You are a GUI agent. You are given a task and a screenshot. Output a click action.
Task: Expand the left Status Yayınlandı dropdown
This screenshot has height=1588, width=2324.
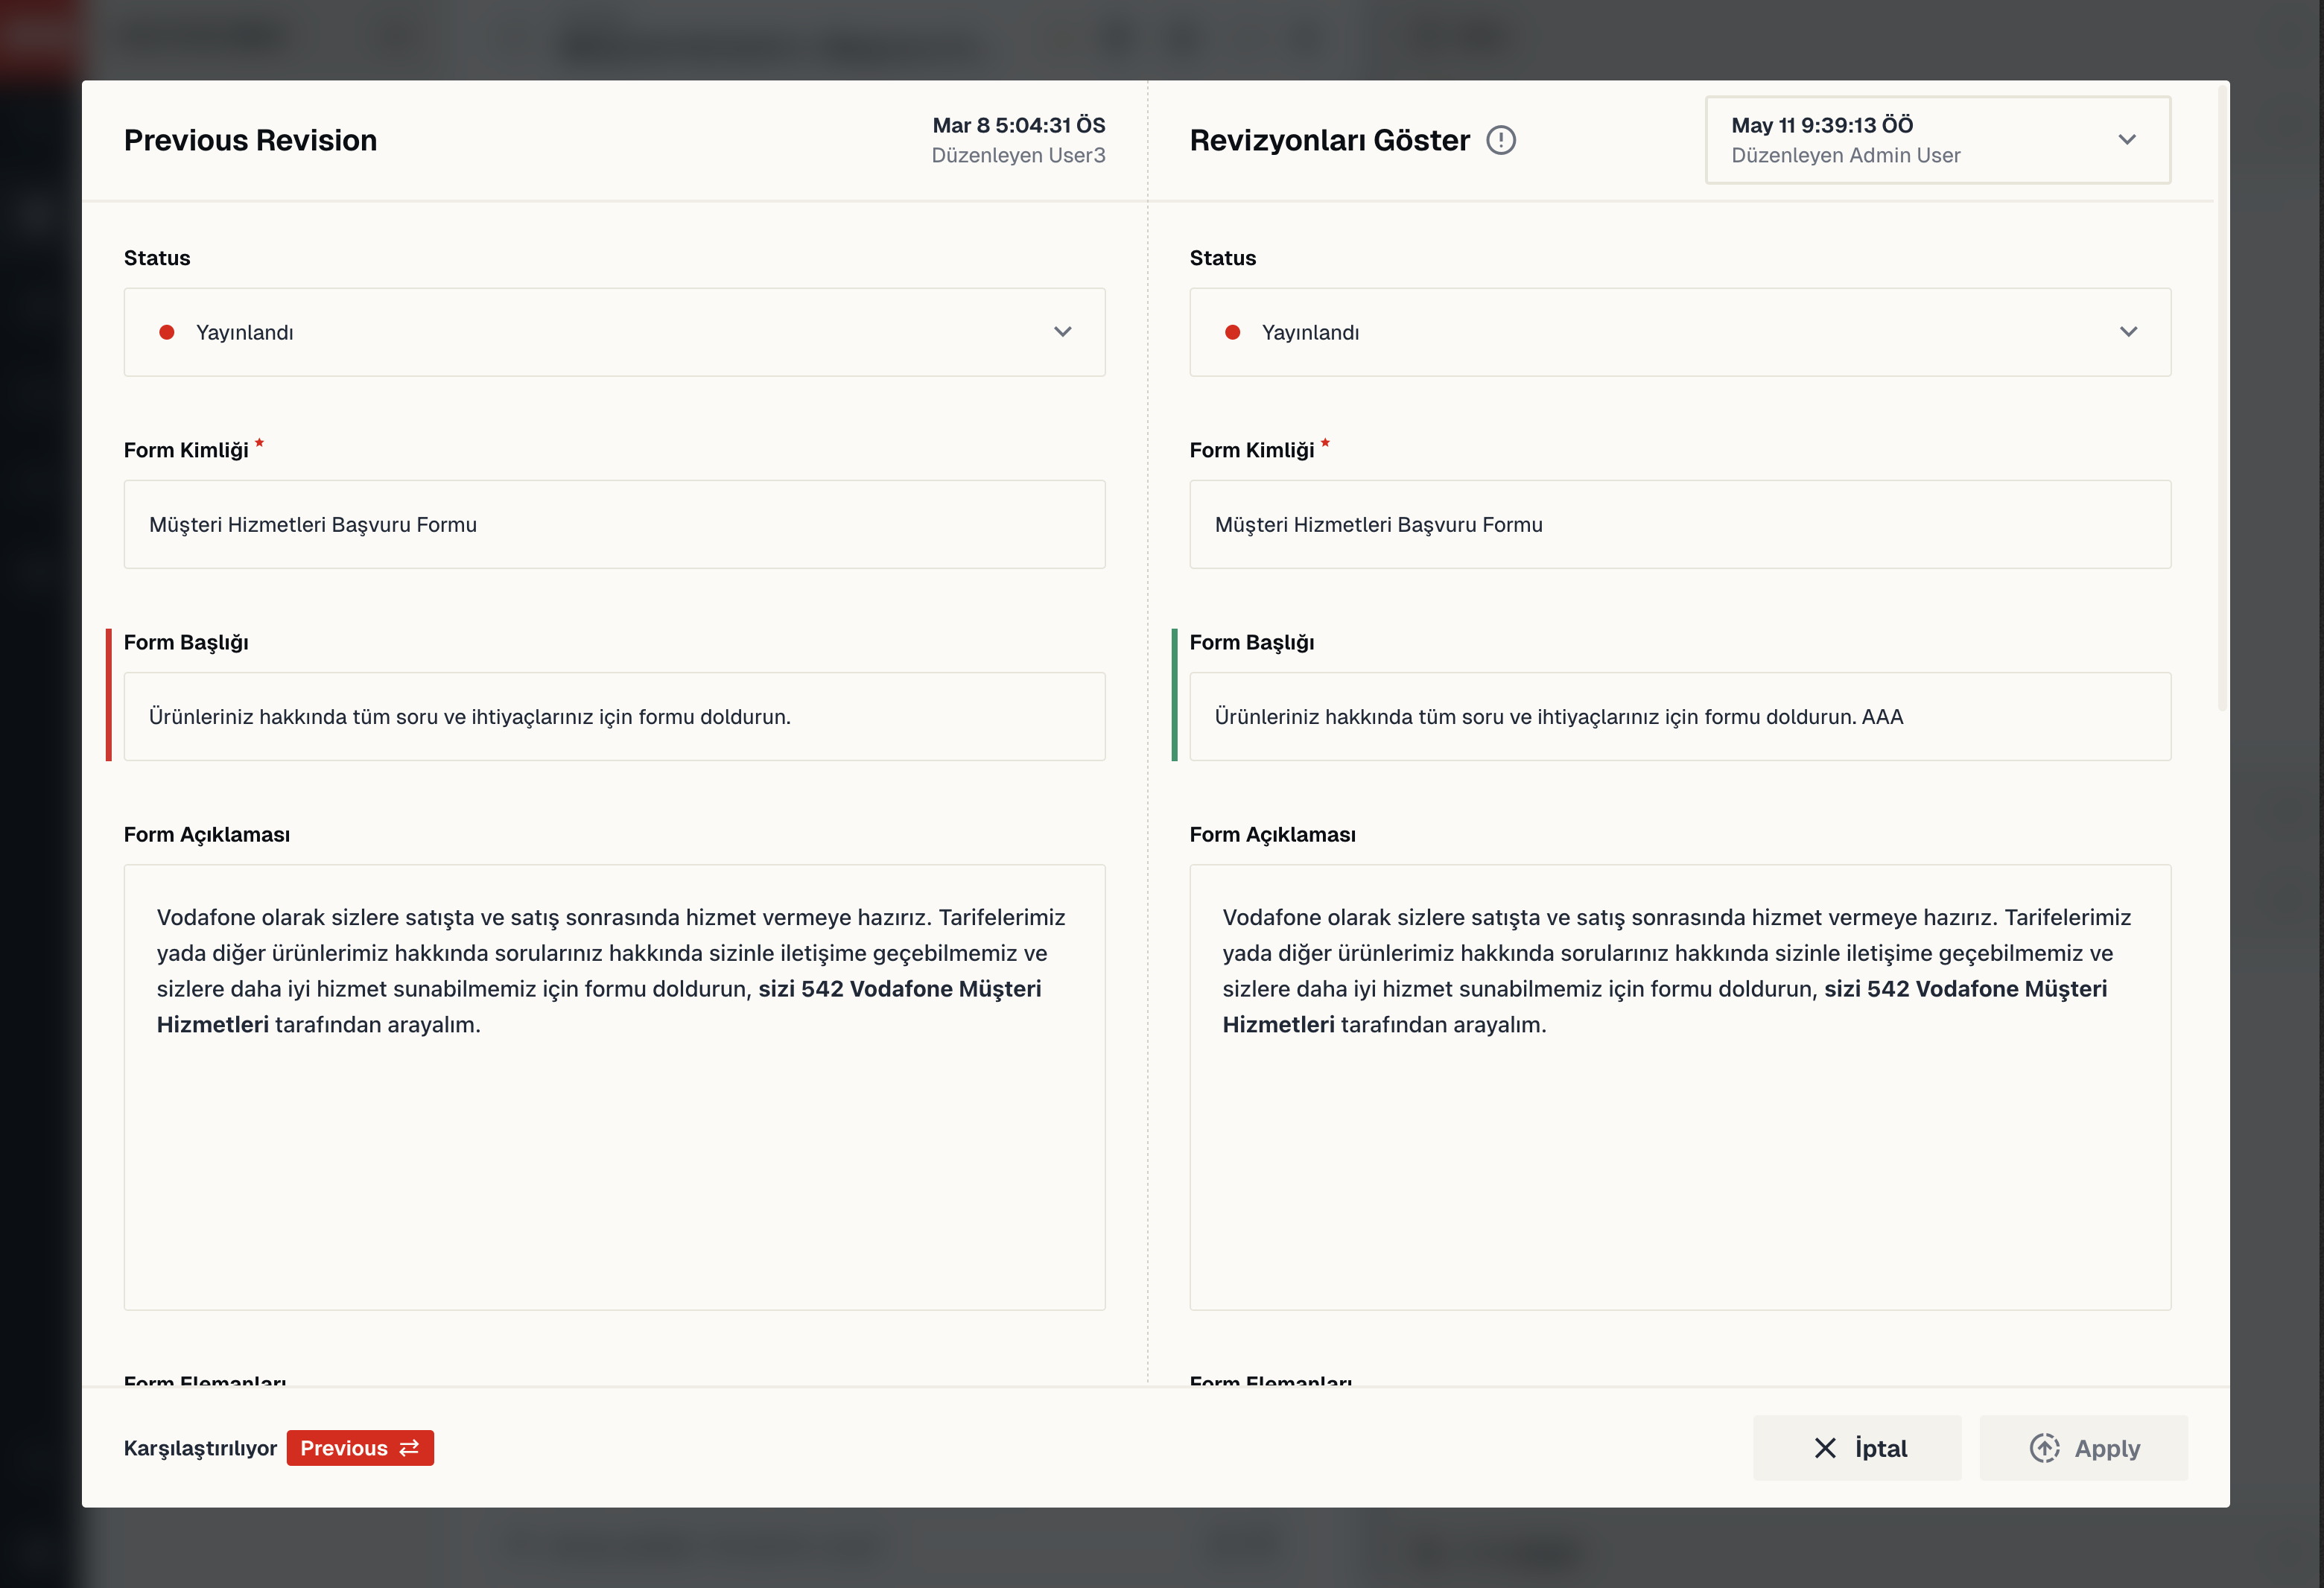coord(614,332)
